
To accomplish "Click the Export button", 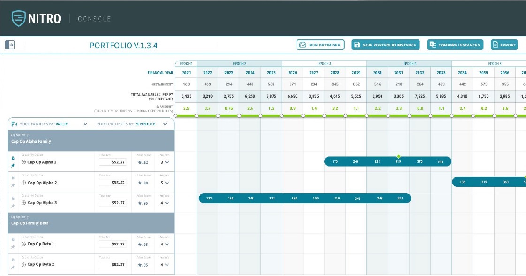I will point(504,45).
